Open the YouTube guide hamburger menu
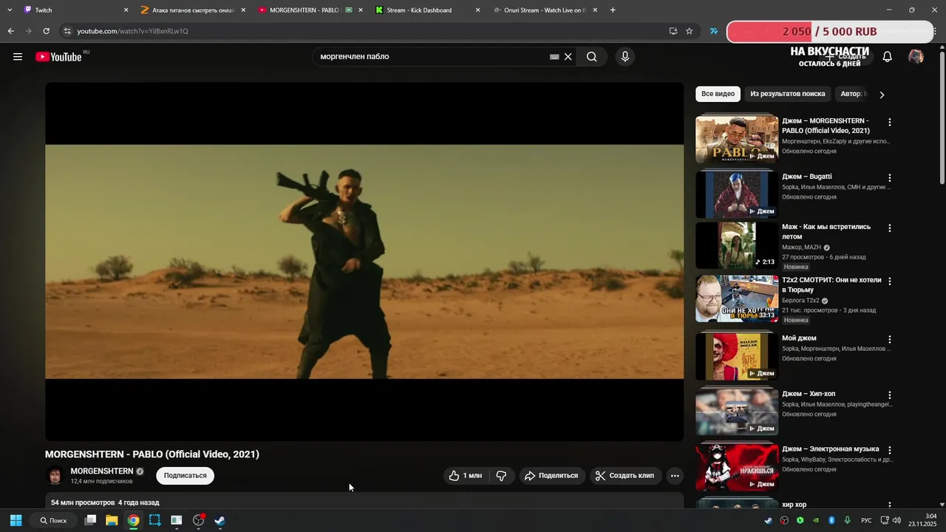The image size is (946, 532). pos(18,57)
